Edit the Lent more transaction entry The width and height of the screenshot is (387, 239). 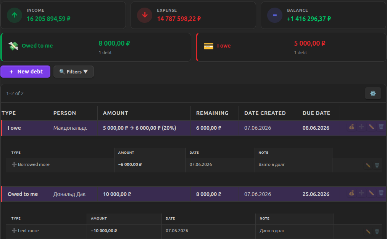pyautogui.click(x=368, y=232)
